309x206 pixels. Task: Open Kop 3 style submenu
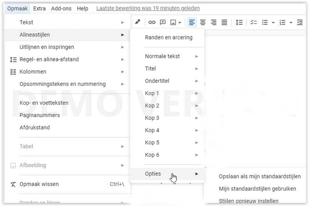168,118
